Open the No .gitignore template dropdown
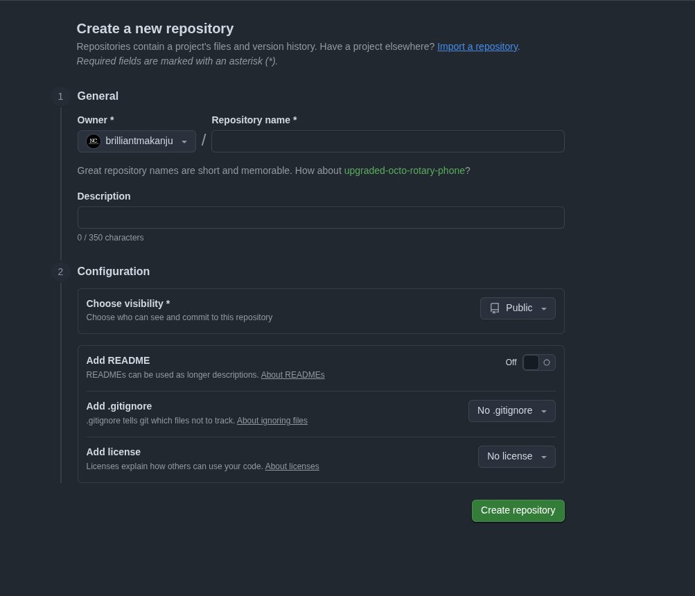This screenshot has height=596, width=695. tap(511, 411)
